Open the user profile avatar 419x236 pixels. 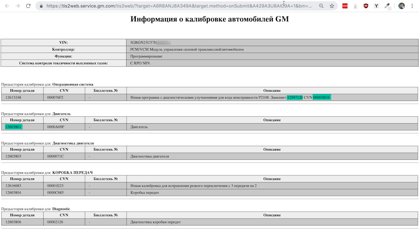402,6
